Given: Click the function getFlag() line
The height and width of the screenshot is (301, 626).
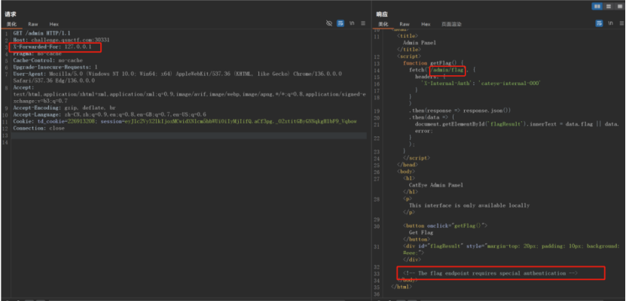Looking at the screenshot, I should pyautogui.click(x=433, y=63).
